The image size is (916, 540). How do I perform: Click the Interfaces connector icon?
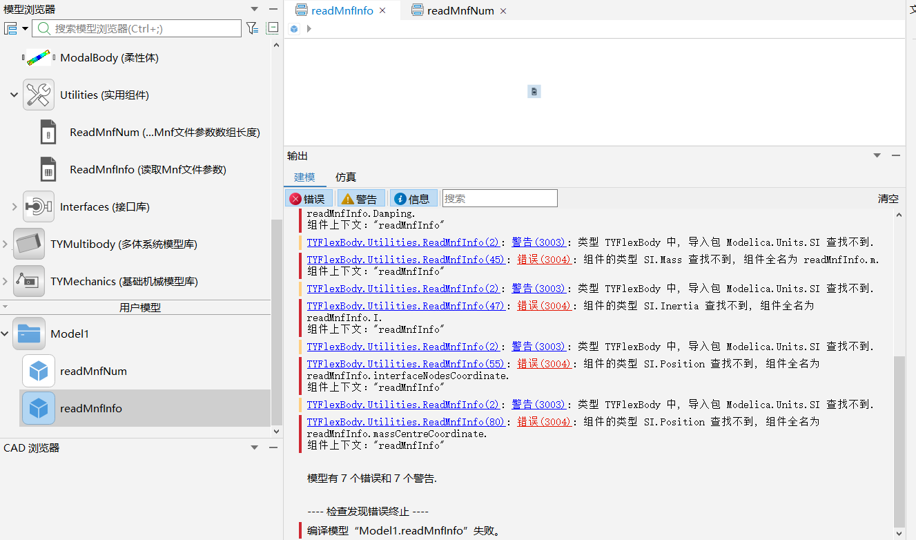point(39,207)
